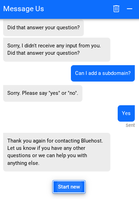Screen dimensions: 139x199
Task: Click the repeated question line in the second bubble
Action: tap(43, 53)
